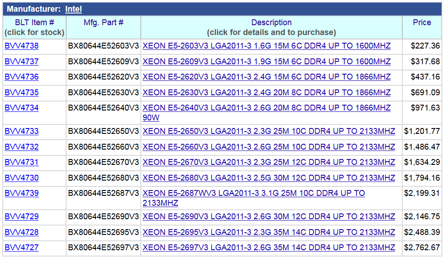
Task: Check stock for item BVV4736
Action: point(22,77)
